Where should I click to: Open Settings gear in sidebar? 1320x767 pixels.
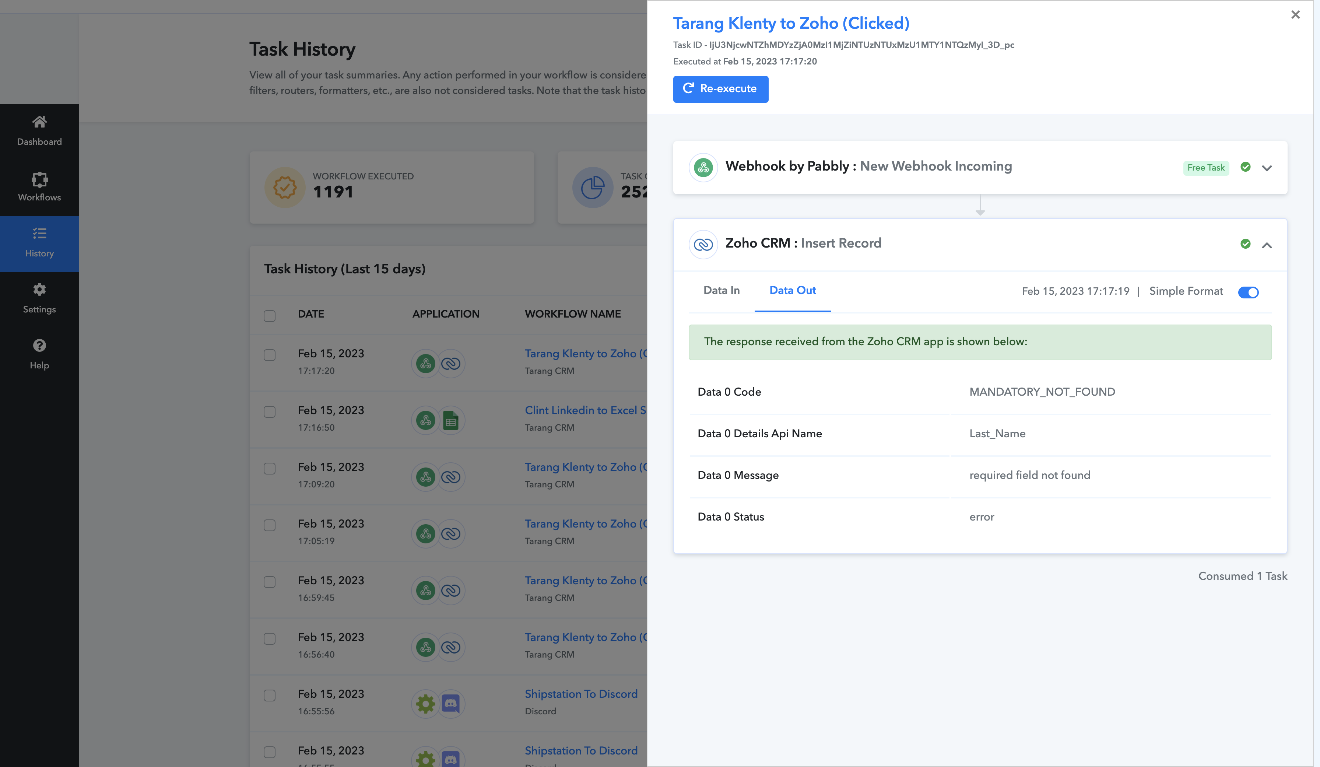tap(39, 290)
